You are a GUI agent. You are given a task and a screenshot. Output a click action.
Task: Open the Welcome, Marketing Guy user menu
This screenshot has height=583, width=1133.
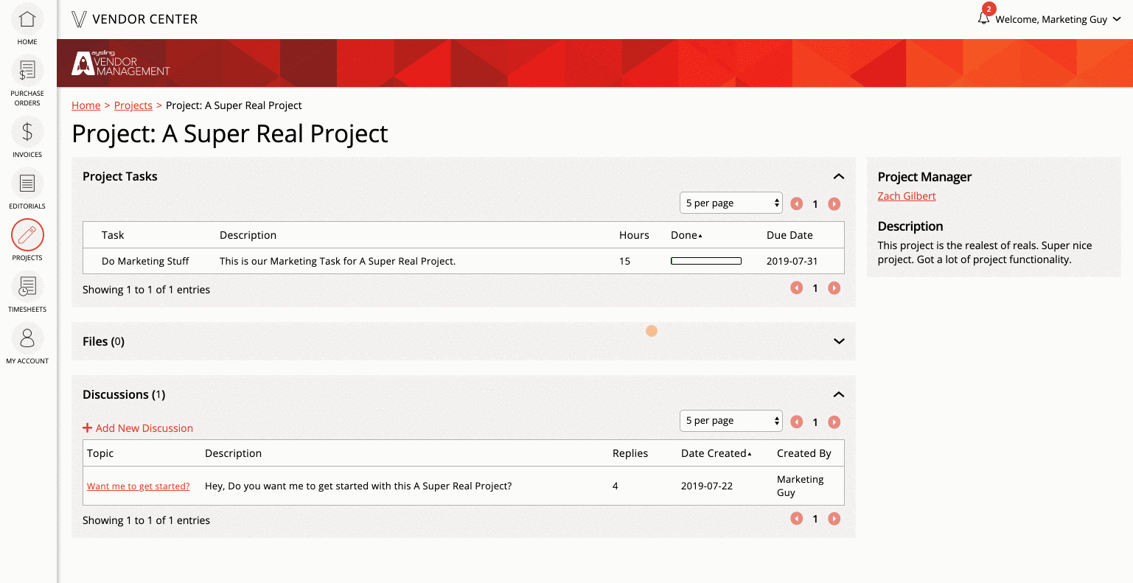click(1058, 20)
